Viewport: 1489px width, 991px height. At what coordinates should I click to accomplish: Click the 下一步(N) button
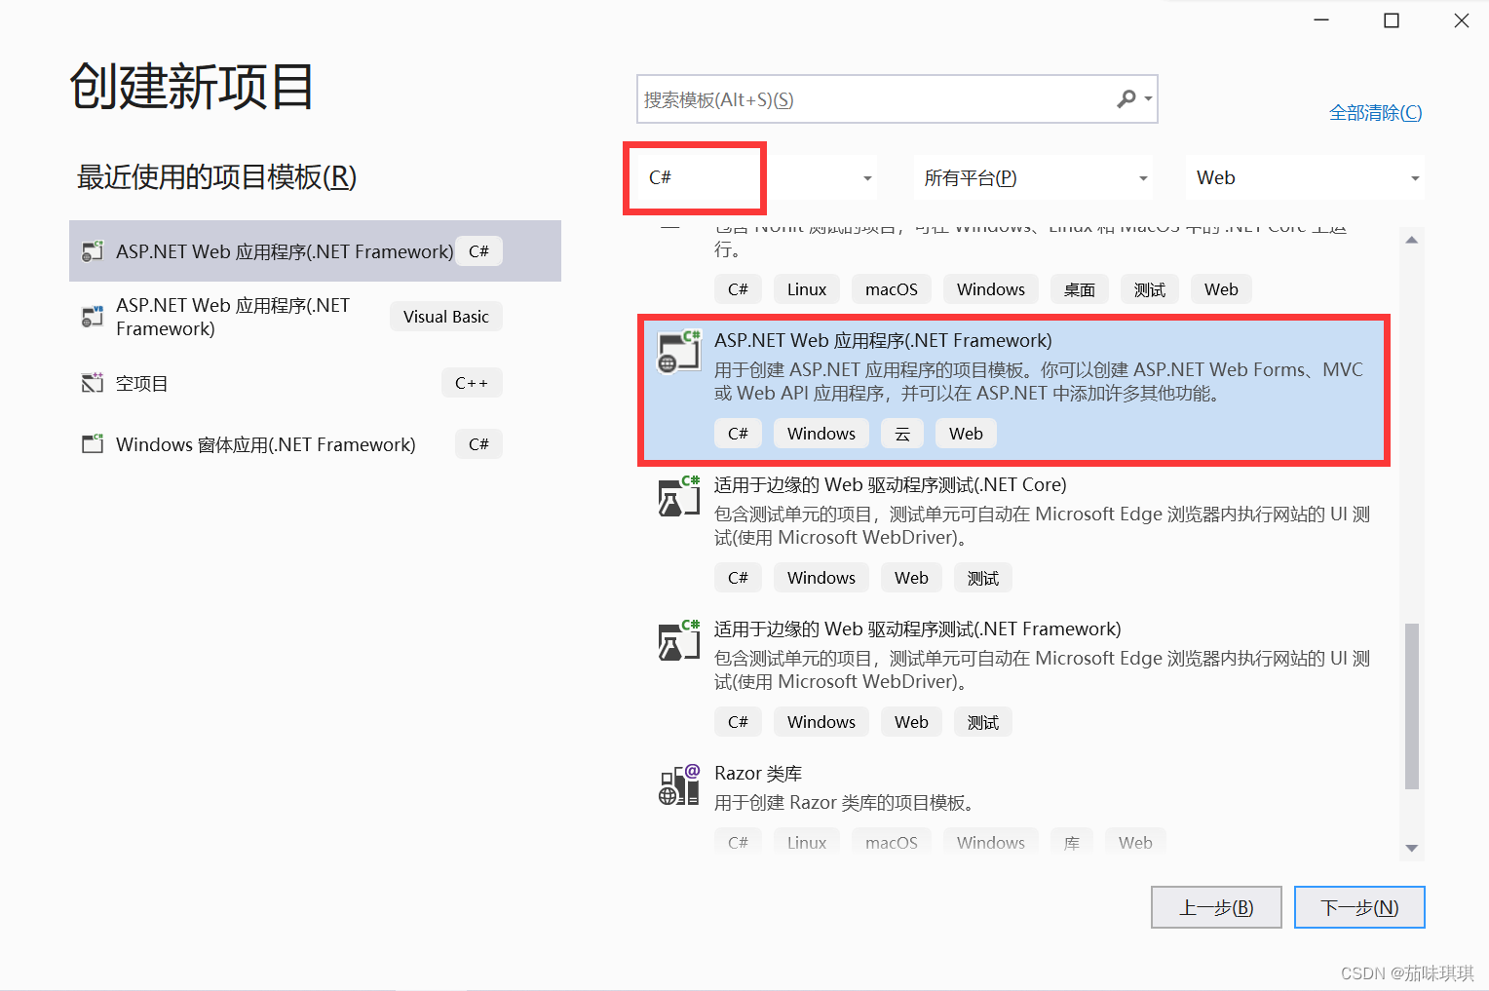[1359, 907]
